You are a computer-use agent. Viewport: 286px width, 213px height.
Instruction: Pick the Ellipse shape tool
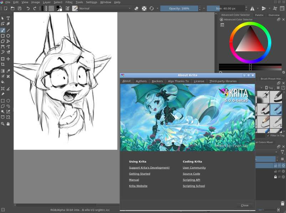tap(8, 36)
